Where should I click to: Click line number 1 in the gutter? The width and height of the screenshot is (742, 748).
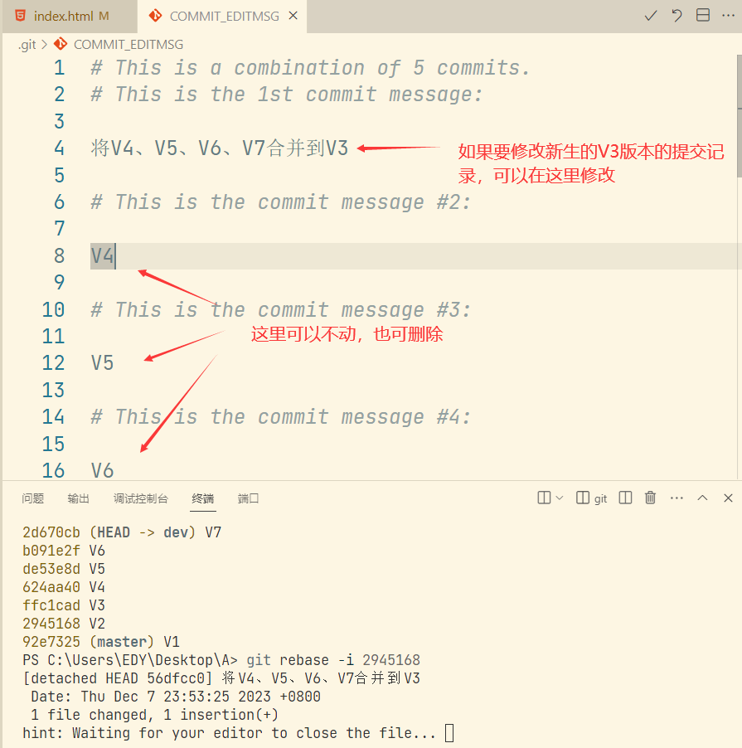(x=59, y=68)
